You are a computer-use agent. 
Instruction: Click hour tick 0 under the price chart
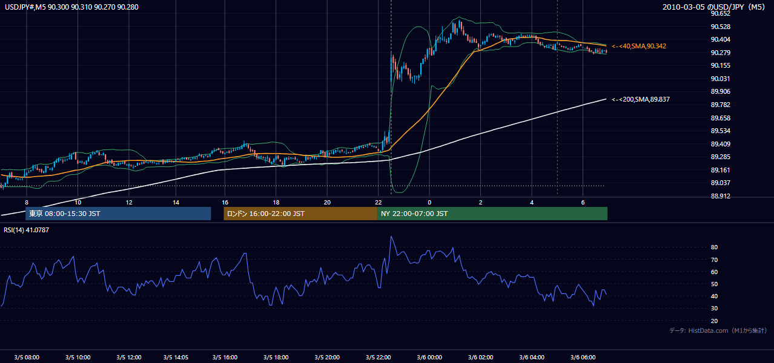click(x=429, y=201)
